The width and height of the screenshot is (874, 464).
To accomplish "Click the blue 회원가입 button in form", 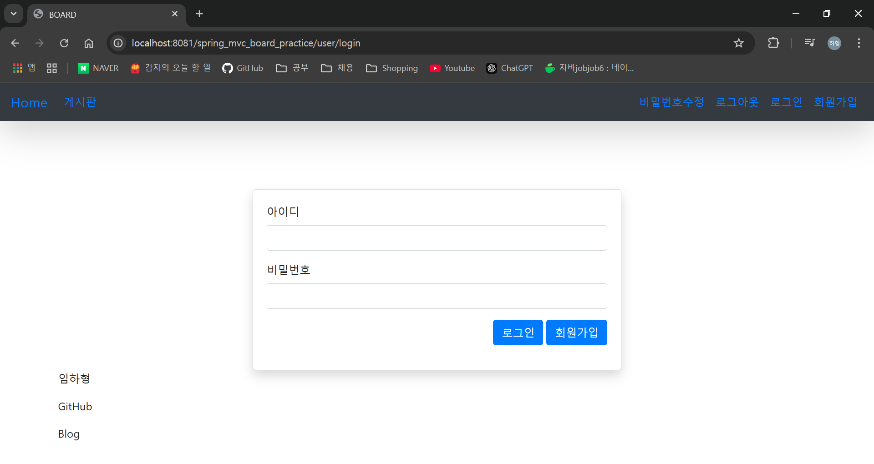I will pyautogui.click(x=577, y=333).
